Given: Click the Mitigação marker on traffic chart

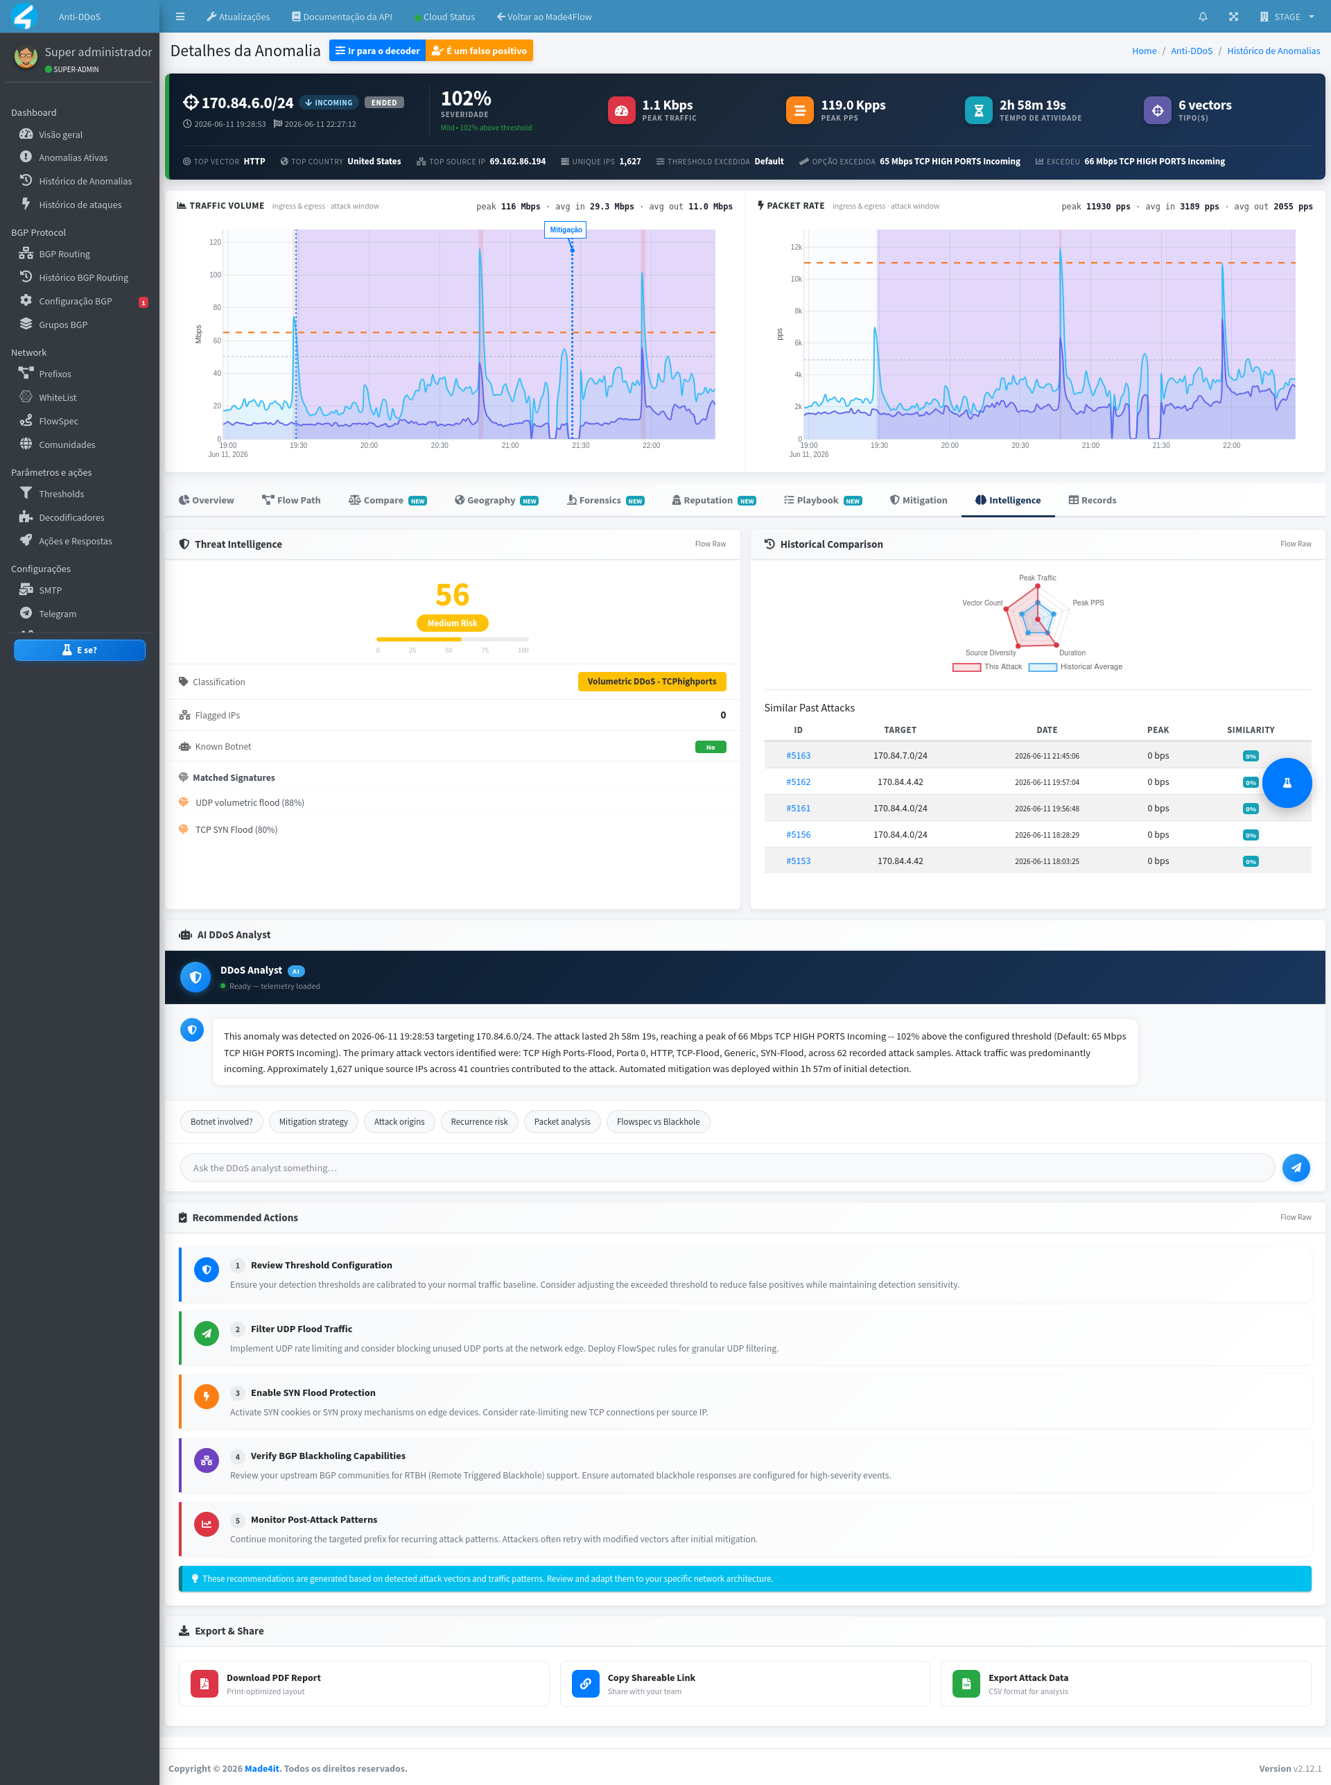Looking at the screenshot, I should (566, 230).
